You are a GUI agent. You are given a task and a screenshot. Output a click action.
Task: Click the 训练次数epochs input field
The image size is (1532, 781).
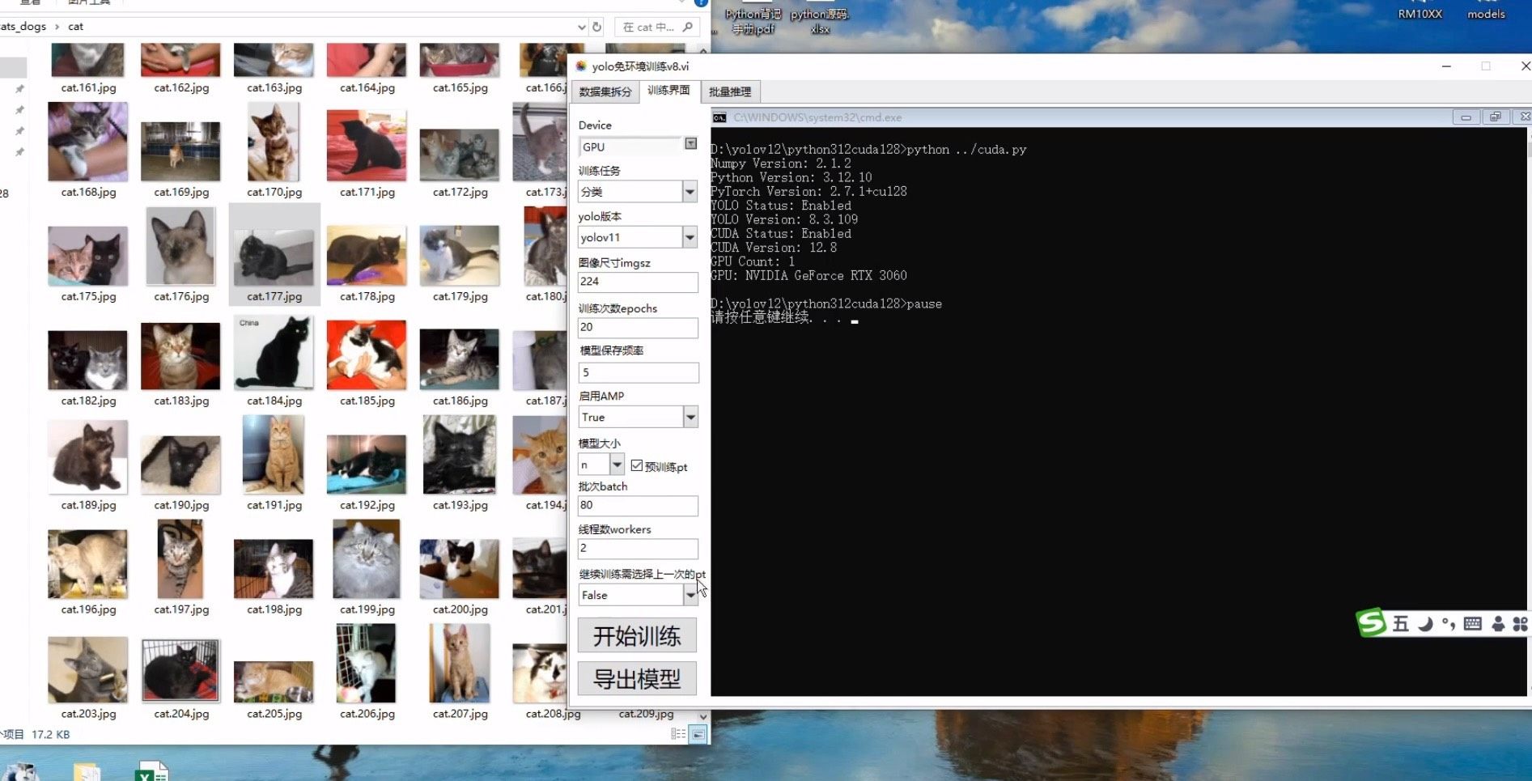[637, 327]
